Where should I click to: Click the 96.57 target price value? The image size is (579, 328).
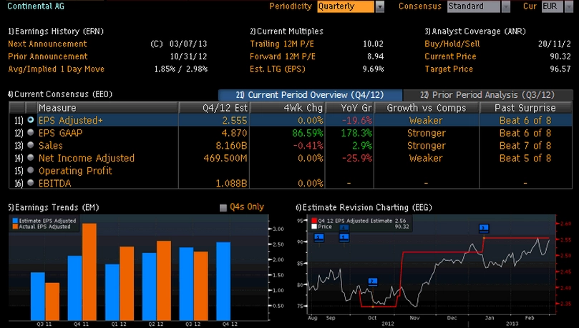(x=560, y=69)
